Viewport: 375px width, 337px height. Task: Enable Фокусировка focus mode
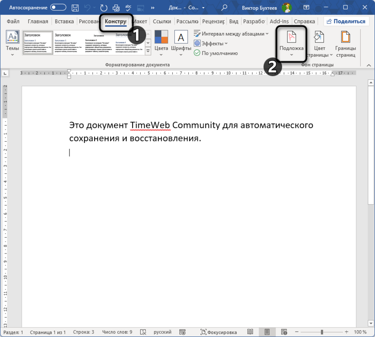tap(219, 332)
